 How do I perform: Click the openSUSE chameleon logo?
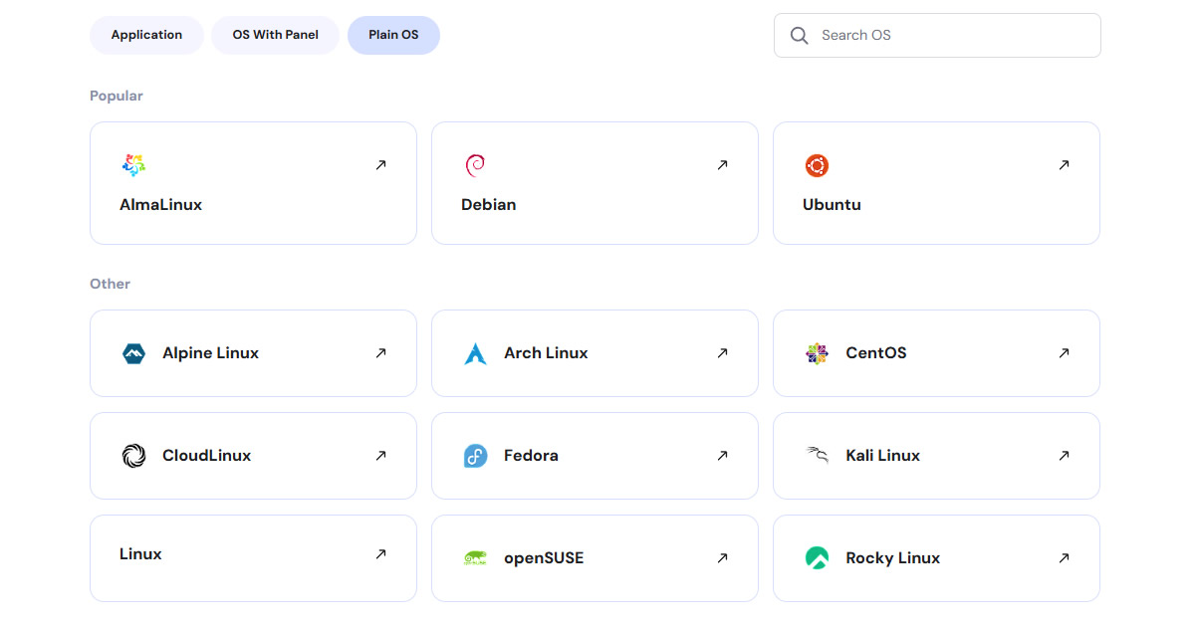pos(475,558)
